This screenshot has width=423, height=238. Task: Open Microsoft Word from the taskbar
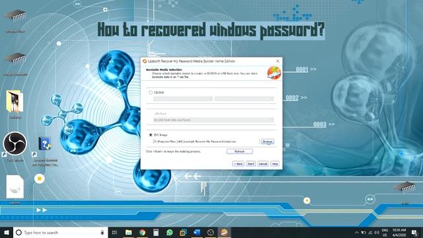(197, 232)
